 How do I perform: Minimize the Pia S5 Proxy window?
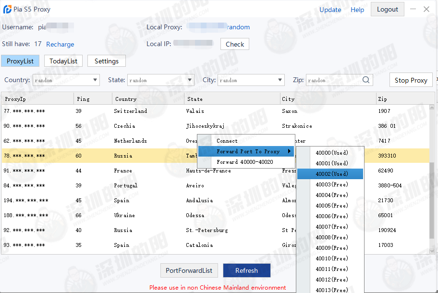pos(413,9)
